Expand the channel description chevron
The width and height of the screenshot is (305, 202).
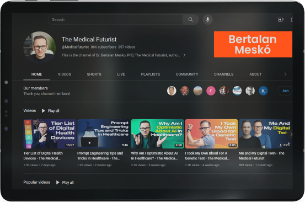(184, 55)
